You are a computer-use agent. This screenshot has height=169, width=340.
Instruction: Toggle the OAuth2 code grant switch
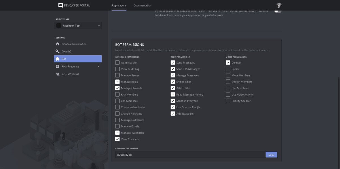pos(278,11)
